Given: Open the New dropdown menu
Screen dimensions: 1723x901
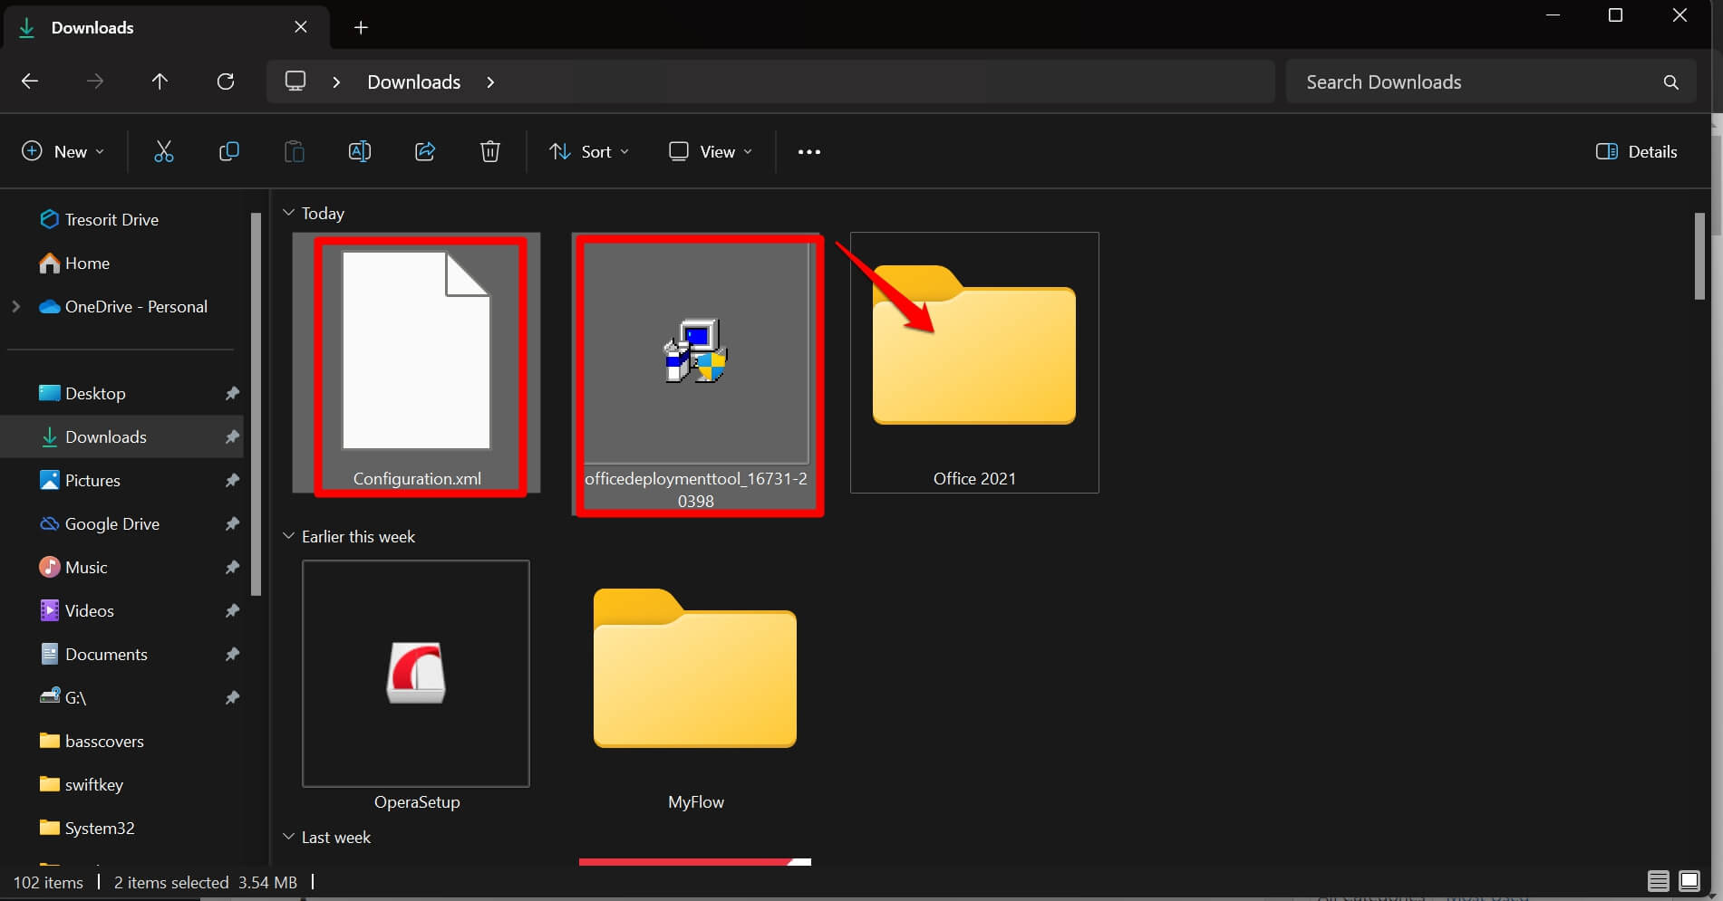Looking at the screenshot, I should [63, 151].
